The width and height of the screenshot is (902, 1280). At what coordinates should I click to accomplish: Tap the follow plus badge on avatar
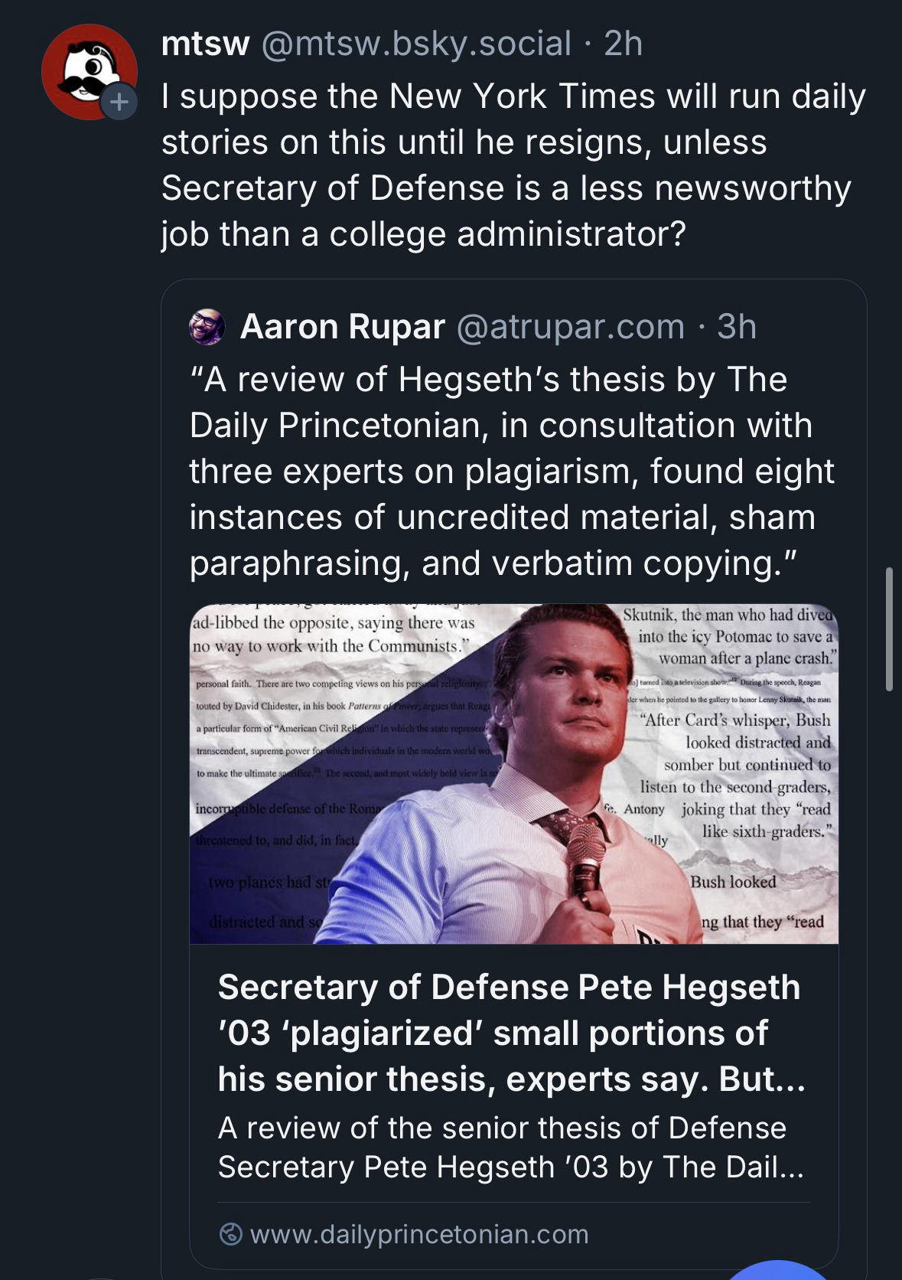click(x=119, y=102)
